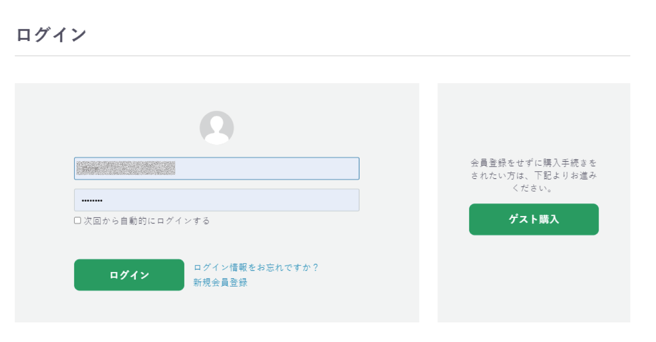Click the password field with masked dots
Viewport: 656px width, 342px height.
pyautogui.click(x=217, y=200)
